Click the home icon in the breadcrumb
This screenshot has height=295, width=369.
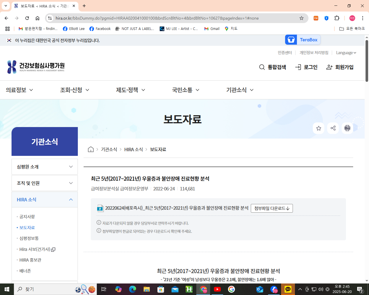click(91, 149)
